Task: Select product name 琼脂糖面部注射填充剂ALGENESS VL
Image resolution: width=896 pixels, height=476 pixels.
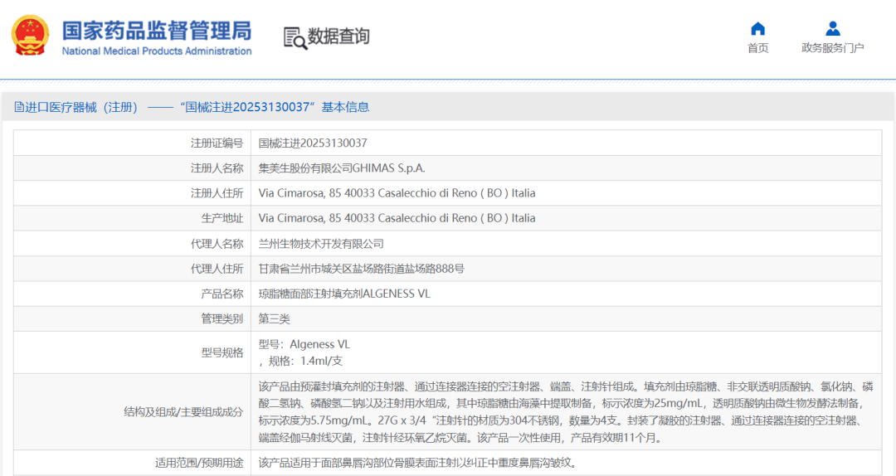Action: [344, 294]
